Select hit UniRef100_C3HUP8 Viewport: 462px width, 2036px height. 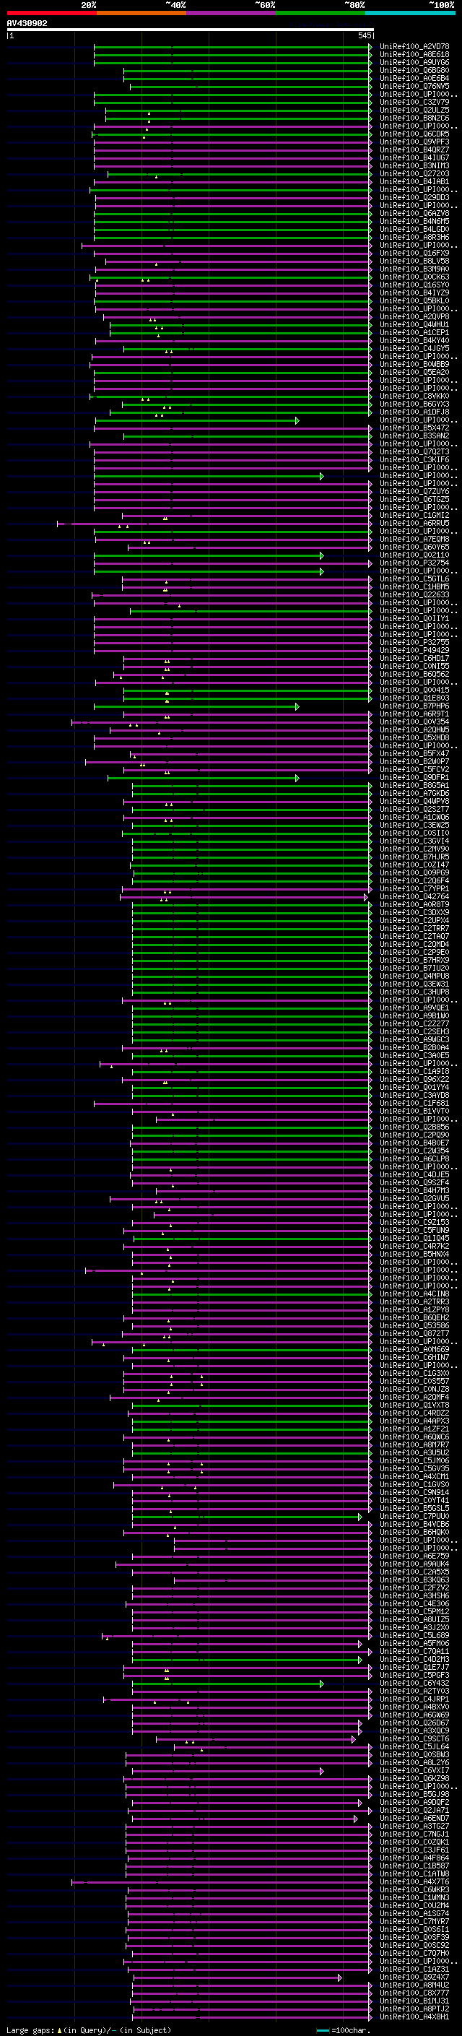414,992
